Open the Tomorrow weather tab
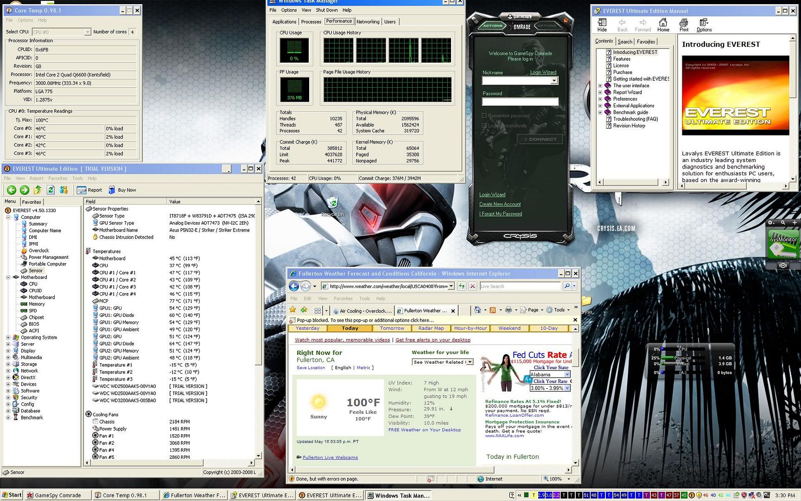 [x=392, y=328]
